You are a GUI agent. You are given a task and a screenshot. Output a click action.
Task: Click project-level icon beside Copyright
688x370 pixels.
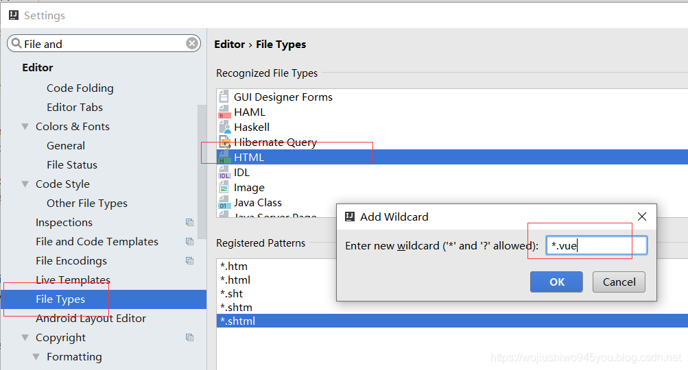click(189, 338)
